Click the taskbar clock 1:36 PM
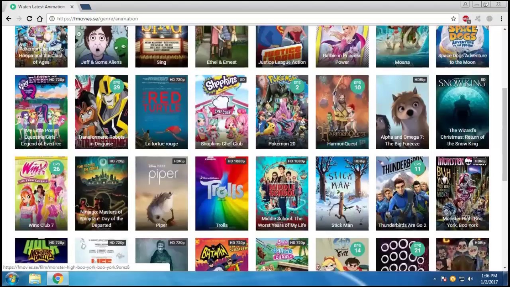 coord(489,276)
